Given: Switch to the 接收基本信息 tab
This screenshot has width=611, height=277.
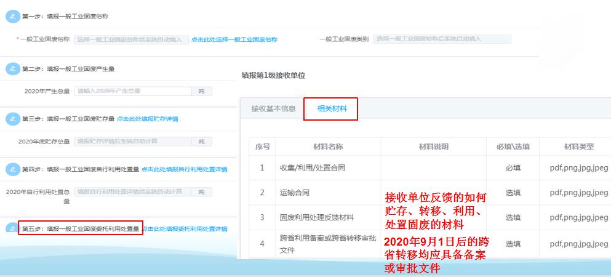Looking at the screenshot, I should (273, 109).
